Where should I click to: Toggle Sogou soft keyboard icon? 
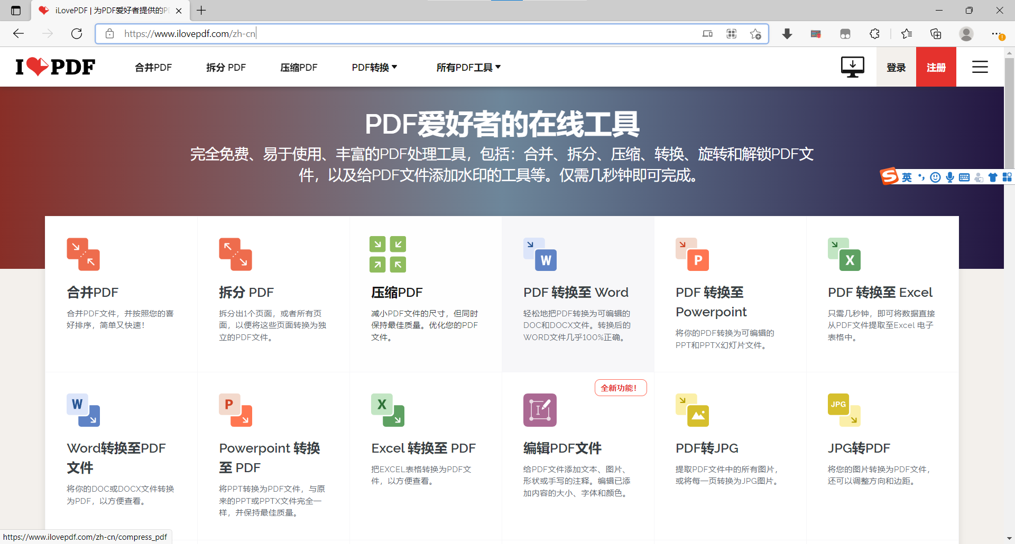964,177
